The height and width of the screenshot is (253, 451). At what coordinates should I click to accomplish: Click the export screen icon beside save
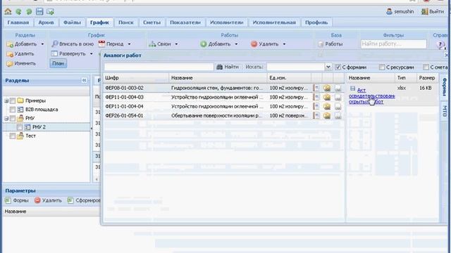click(x=50, y=12)
